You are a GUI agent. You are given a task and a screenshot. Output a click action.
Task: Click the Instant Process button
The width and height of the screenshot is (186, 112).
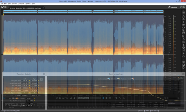coord(83,98)
